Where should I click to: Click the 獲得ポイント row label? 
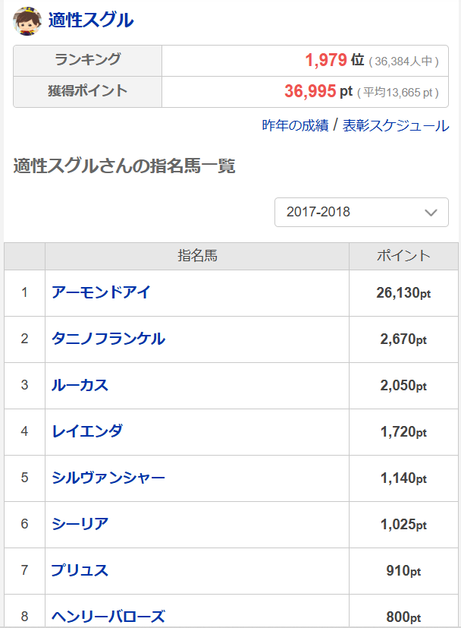tap(87, 91)
